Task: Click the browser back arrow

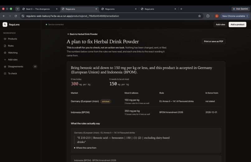Action: [x=4, y=16]
